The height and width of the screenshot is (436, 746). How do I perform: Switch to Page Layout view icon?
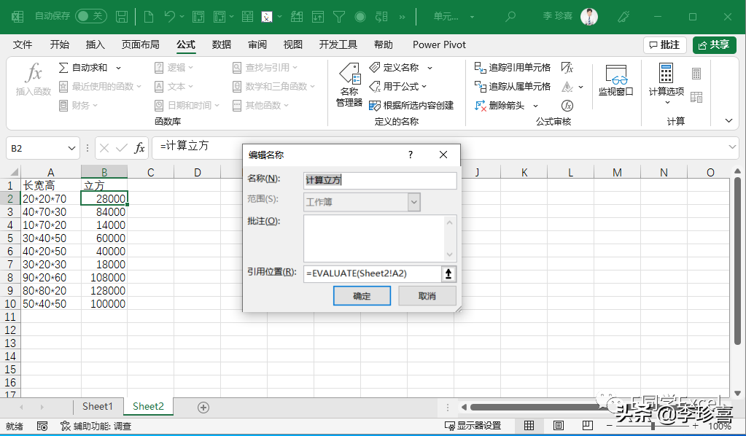(558, 426)
